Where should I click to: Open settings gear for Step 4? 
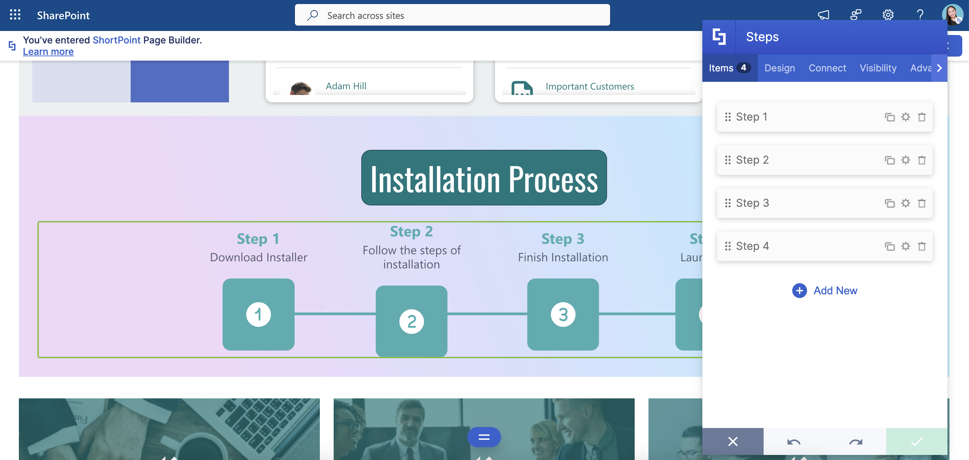tap(905, 247)
